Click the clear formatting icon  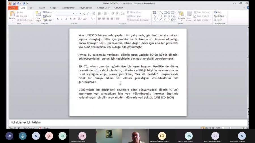click(94, 13)
